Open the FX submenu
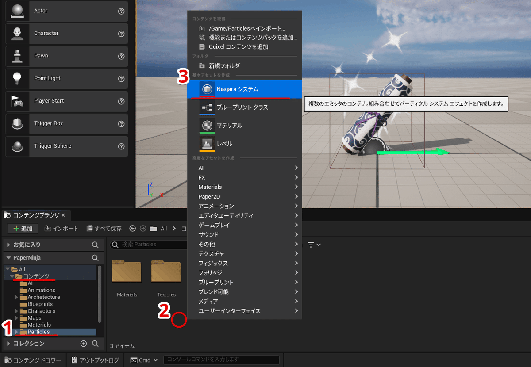Screen dimensions: 531x367 (245, 177)
